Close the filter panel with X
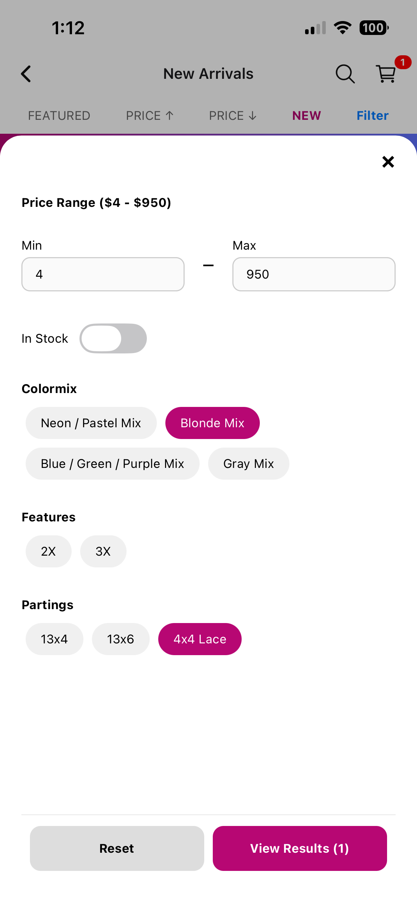This screenshot has width=417, height=903. tap(388, 162)
